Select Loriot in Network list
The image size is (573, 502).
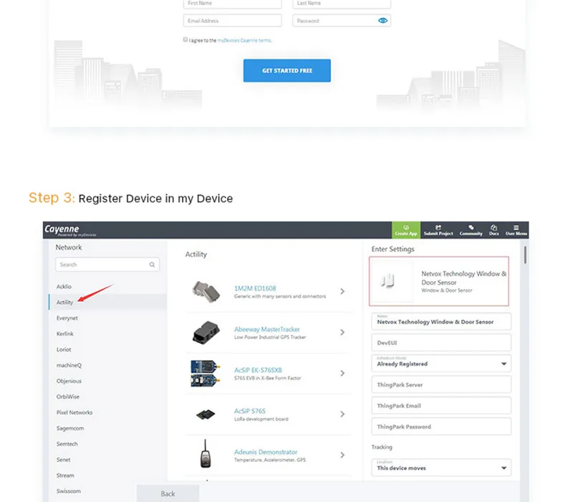click(x=64, y=349)
